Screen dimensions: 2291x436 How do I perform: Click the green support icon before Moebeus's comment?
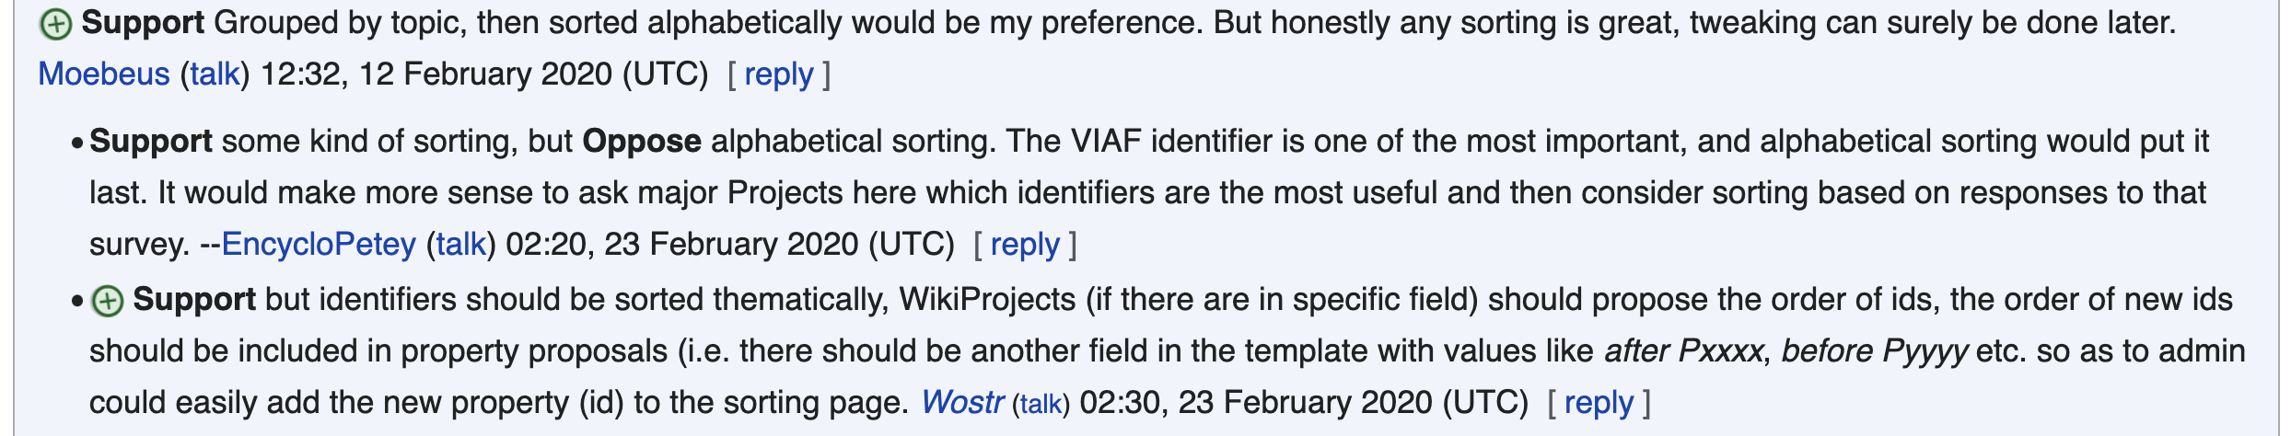[x=56, y=24]
